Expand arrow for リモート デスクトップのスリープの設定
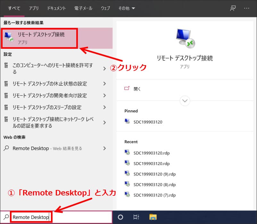Image resolution: width=257 pixels, height=224 pixels. [104, 108]
